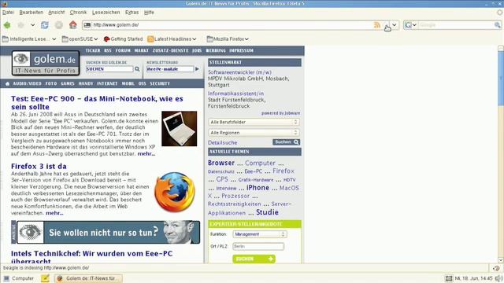Open the Softwareentwickler (m/w) job listing
The image size is (504, 283).
(x=239, y=72)
